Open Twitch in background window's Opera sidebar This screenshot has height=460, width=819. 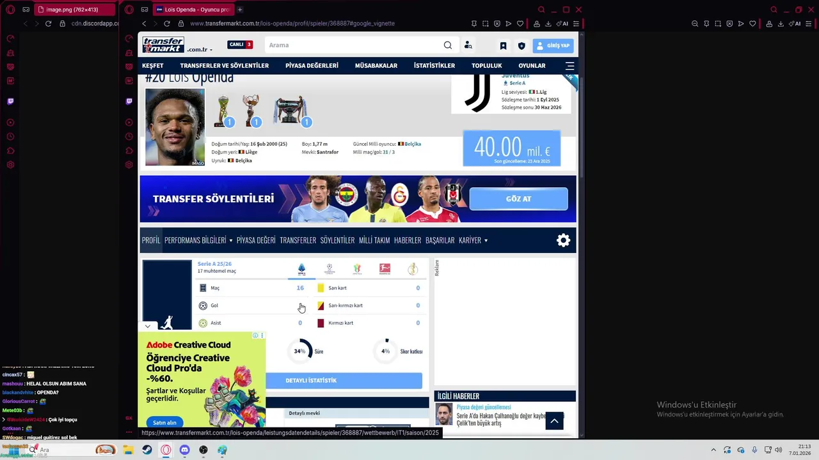click(11, 101)
